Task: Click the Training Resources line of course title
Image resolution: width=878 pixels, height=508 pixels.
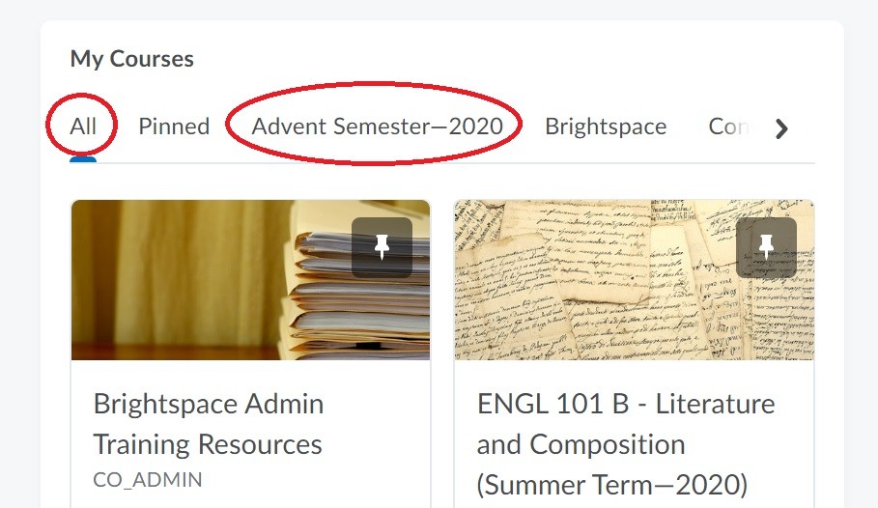Action: 208,444
